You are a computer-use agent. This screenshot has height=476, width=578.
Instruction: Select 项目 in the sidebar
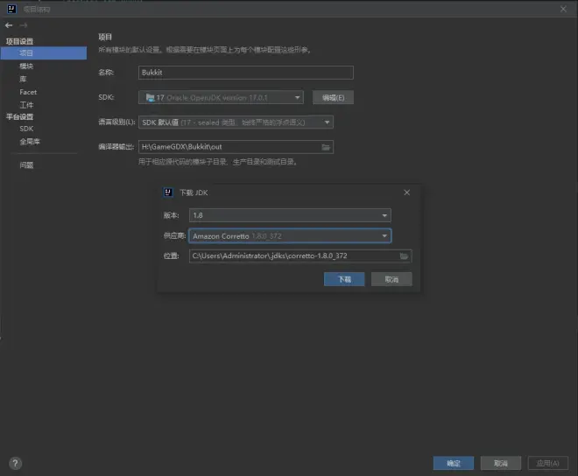(x=44, y=53)
